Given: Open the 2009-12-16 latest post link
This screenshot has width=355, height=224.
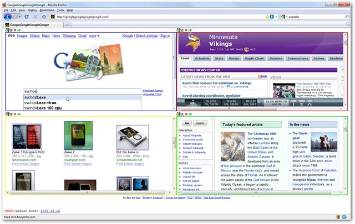Looking at the screenshot, I should [50, 211].
